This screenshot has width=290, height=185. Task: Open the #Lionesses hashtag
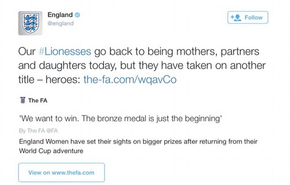(x=65, y=51)
